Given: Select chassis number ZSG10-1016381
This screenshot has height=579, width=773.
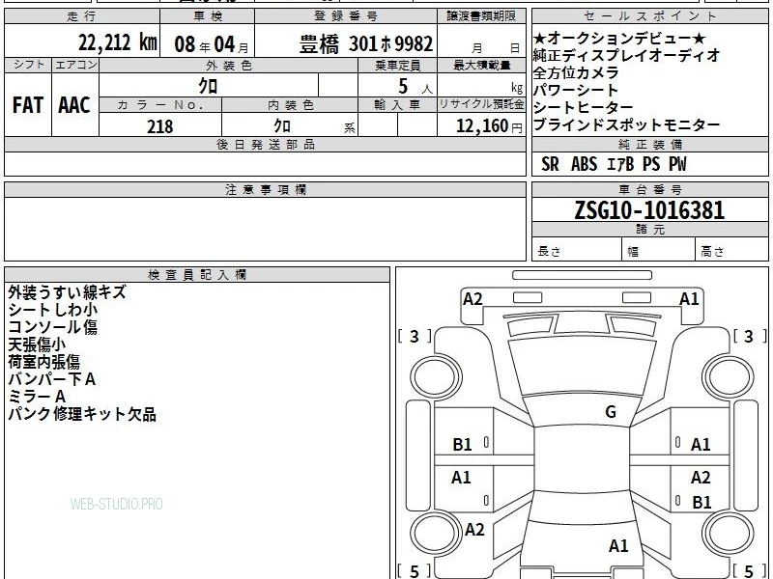Looking at the screenshot, I should 649,210.
